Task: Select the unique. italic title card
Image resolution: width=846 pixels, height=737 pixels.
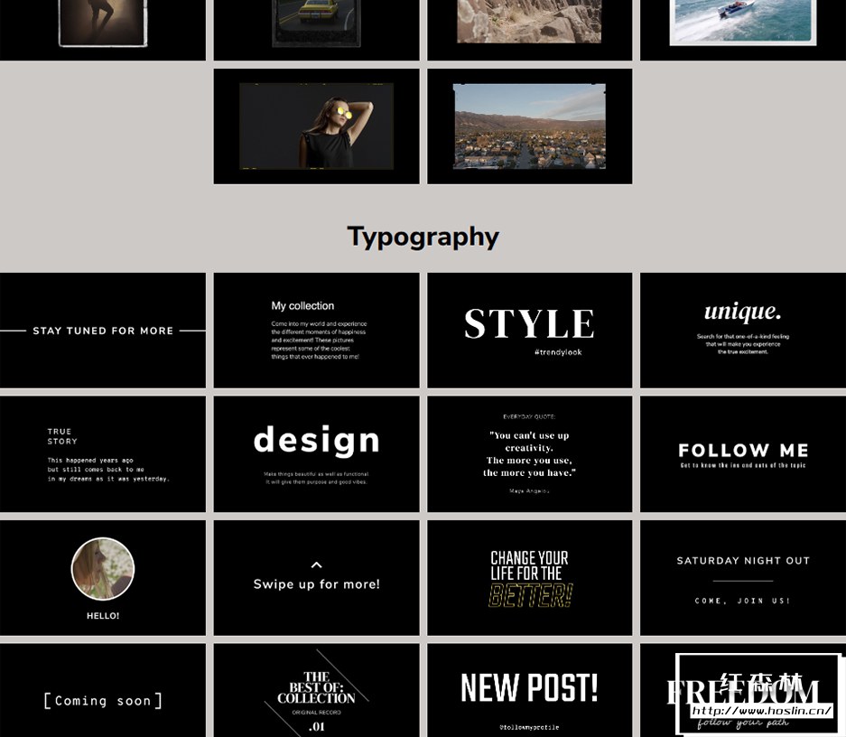Action: click(x=743, y=331)
